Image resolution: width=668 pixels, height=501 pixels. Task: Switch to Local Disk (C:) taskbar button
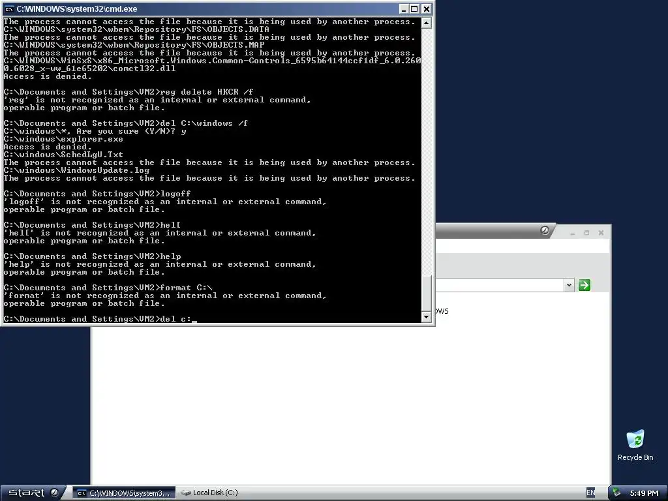click(x=209, y=493)
